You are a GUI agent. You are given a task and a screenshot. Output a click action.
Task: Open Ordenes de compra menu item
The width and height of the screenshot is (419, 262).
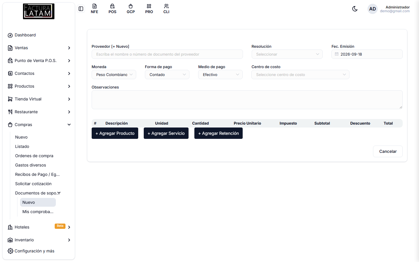click(34, 156)
